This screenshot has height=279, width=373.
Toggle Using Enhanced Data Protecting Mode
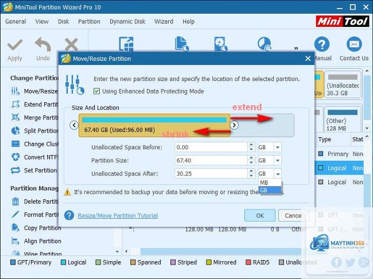click(x=96, y=91)
